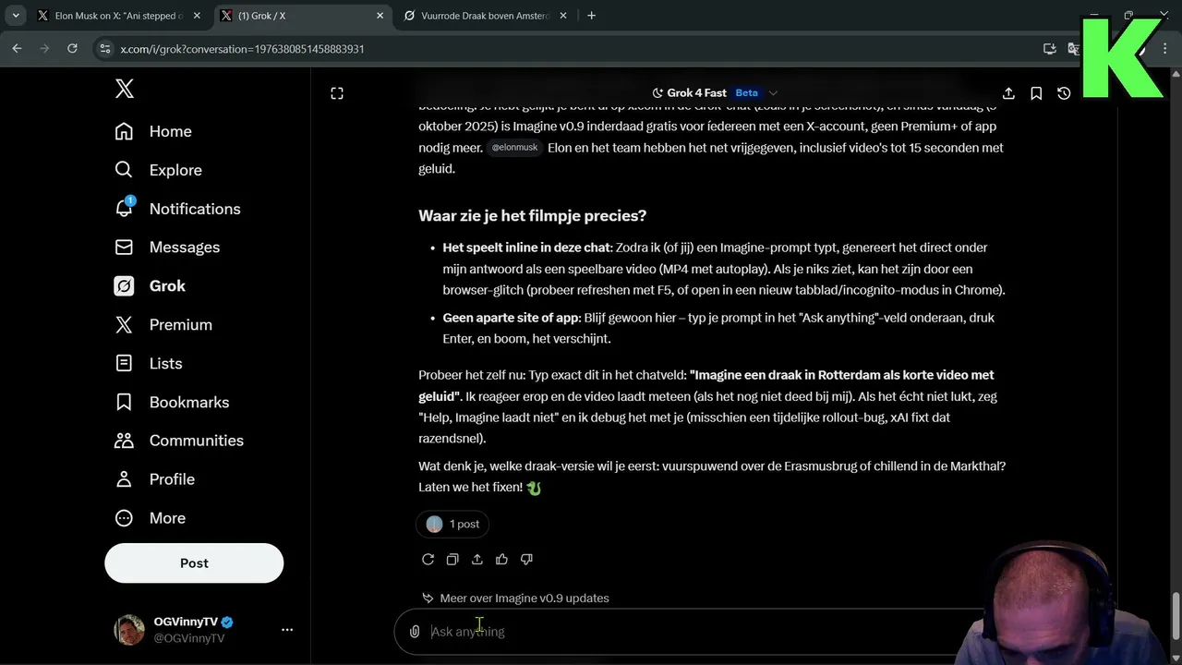1182x665 pixels.
Task: Open the 1 post source chip
Action: pyautogui.click(x=452, y=524)
